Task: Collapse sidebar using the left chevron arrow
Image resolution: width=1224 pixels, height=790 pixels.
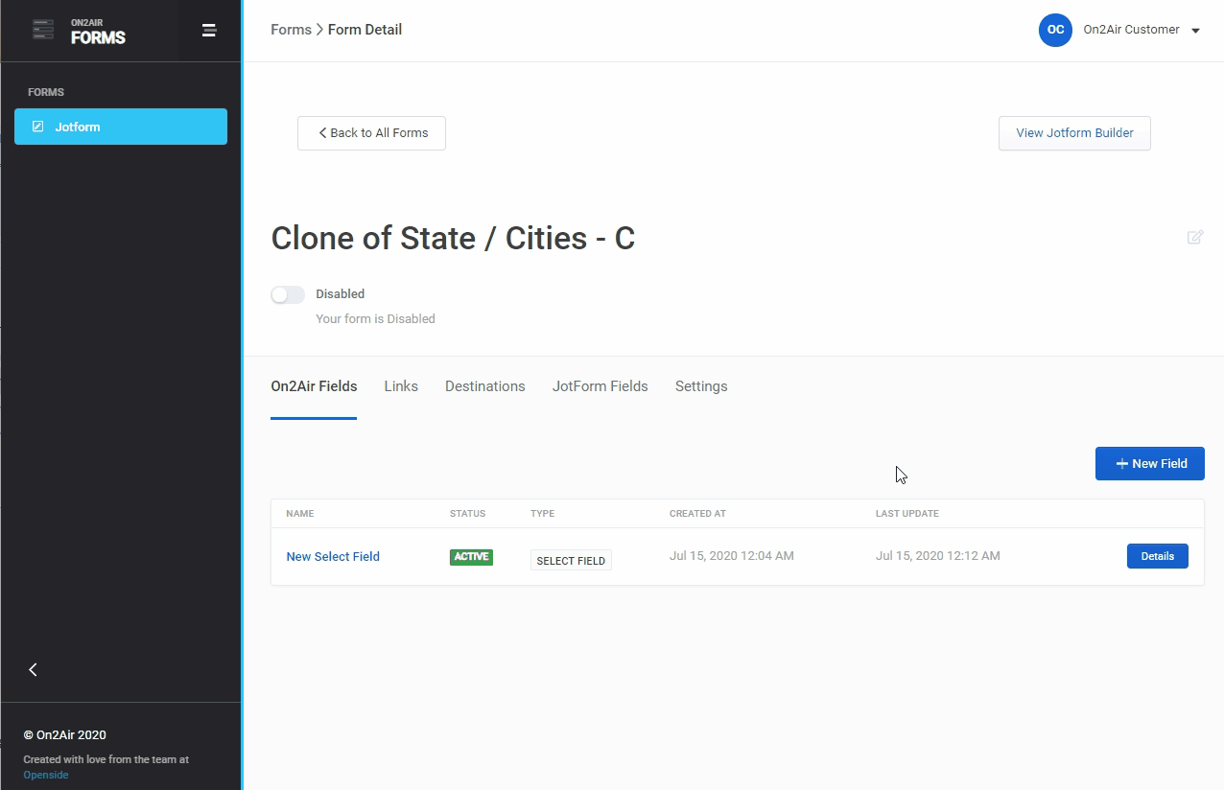Action: click(x=34, y=670)
